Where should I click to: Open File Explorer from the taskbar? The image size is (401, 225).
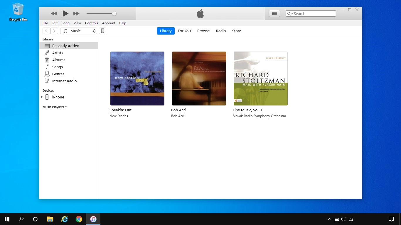pos(50,219)
